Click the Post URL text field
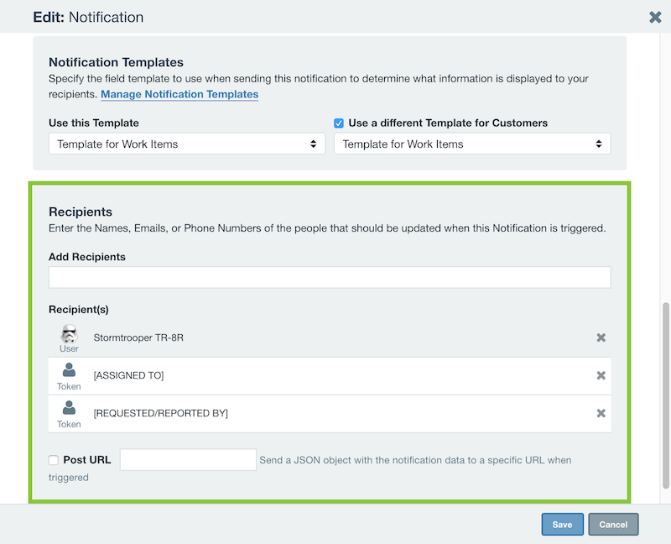 click(x=188, y=459)
